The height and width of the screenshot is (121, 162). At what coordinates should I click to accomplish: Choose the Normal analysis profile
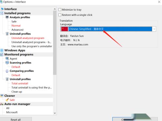(16, 26)
